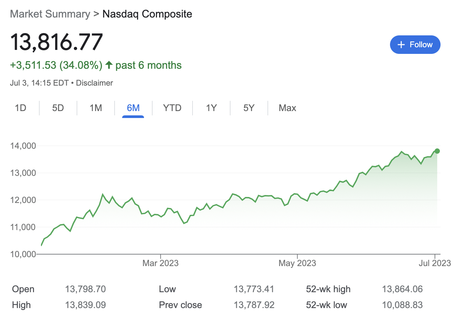This screenshot has height=316, width=461.
Task: Click the green endpoint dot on the chart
Action: coord(437,151)
